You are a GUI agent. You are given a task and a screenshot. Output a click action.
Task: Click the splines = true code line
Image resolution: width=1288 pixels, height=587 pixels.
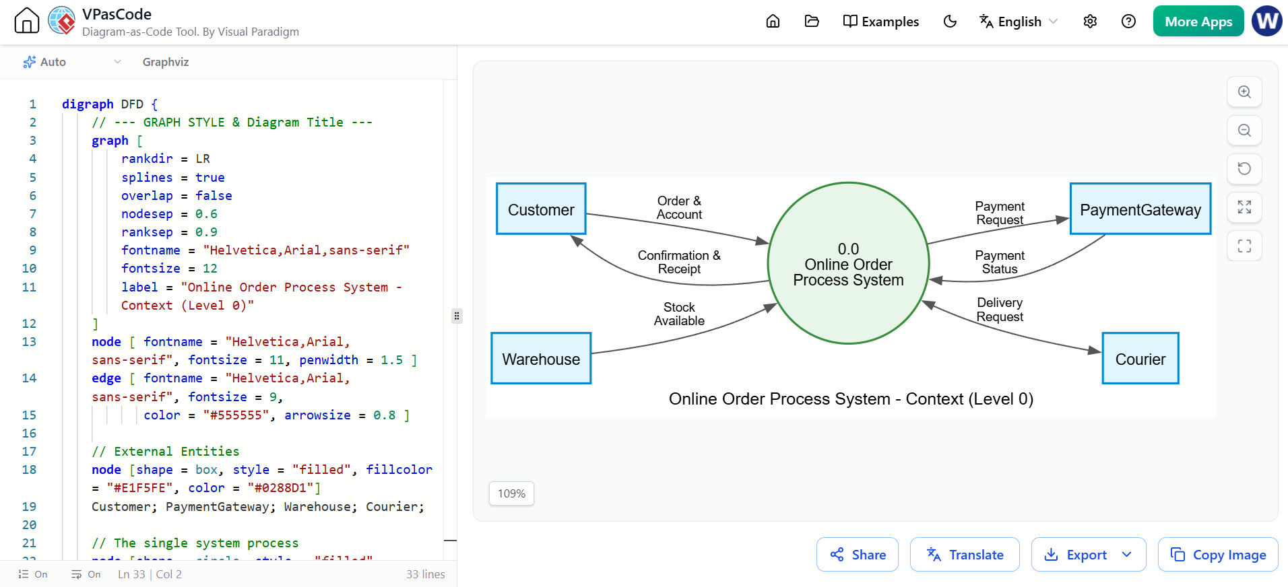173,178
